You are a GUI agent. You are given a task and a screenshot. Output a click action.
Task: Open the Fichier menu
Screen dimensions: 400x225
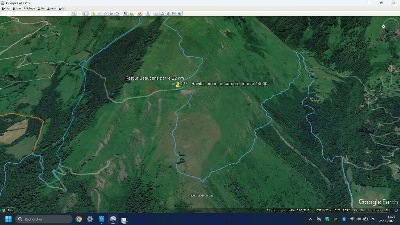pyautogui.click(x=6, y=9)
